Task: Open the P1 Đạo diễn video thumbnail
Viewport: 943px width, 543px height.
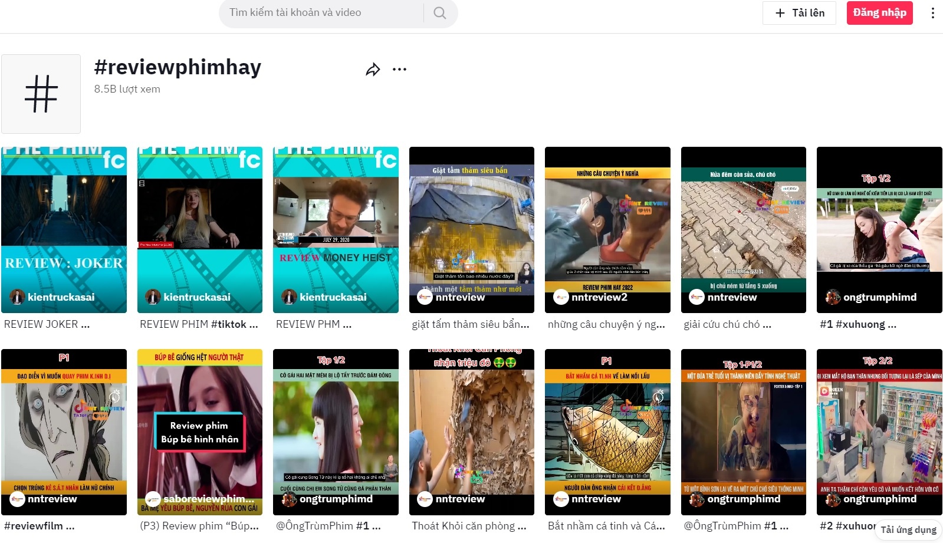Action: click(x=64, y=432)
